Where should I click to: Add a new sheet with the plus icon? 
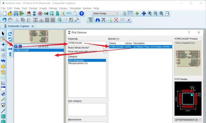pos(110,20)
